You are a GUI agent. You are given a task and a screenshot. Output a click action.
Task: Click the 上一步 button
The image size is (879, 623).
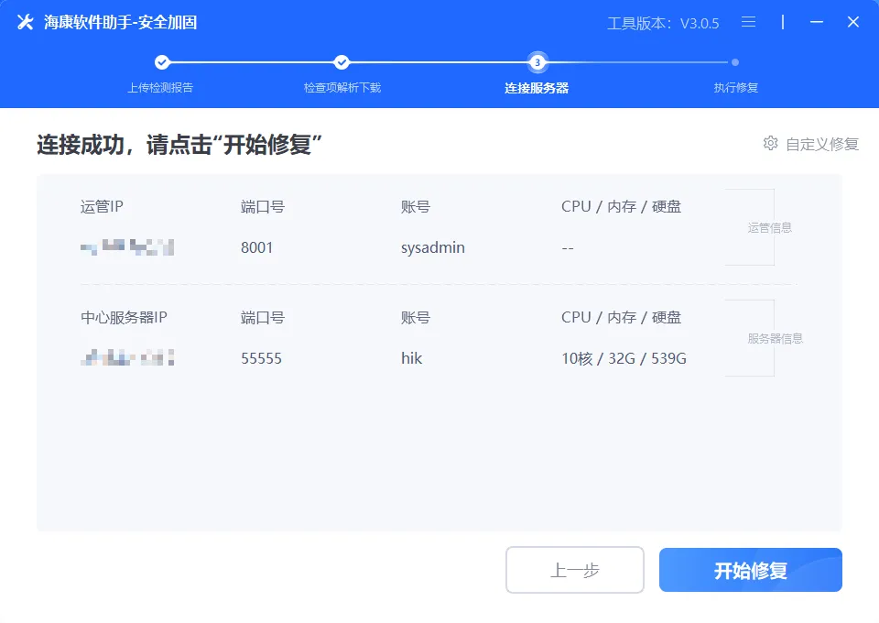[x=575, y=570]
